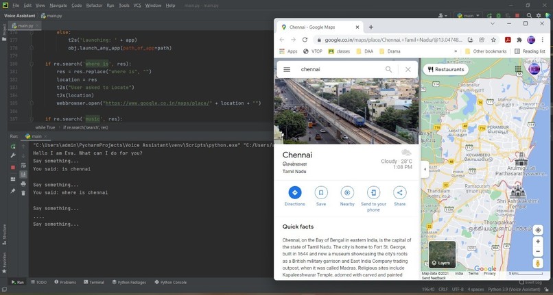Open Python Console tool window
Viewport: 553px width, 295px height.
[x=170, y=282]
